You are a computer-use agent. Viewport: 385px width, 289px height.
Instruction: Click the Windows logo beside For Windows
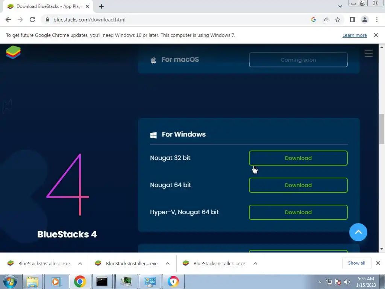coord(153,135)
